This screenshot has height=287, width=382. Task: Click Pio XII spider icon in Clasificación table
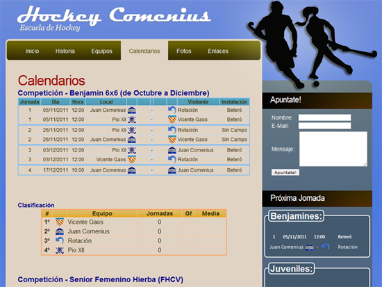click(60, 250)
